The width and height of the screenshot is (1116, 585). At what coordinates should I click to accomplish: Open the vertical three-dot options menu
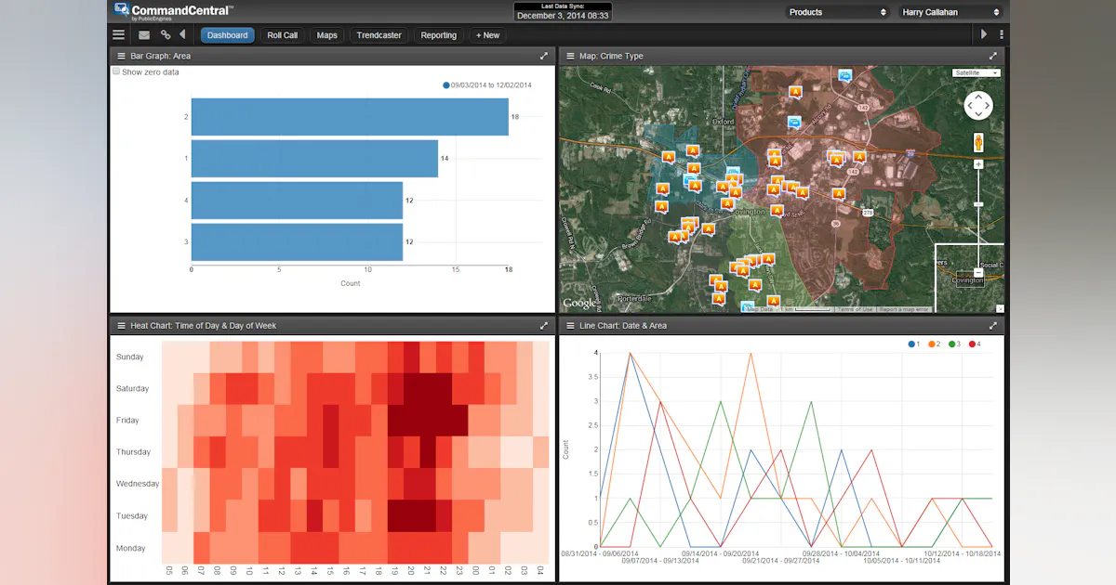coord(1001,34)
